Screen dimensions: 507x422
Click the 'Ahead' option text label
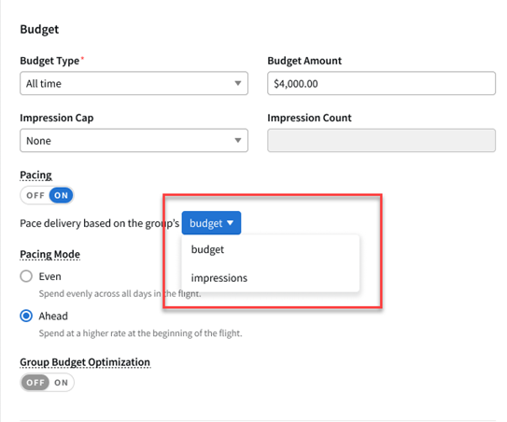click(53, 316)
